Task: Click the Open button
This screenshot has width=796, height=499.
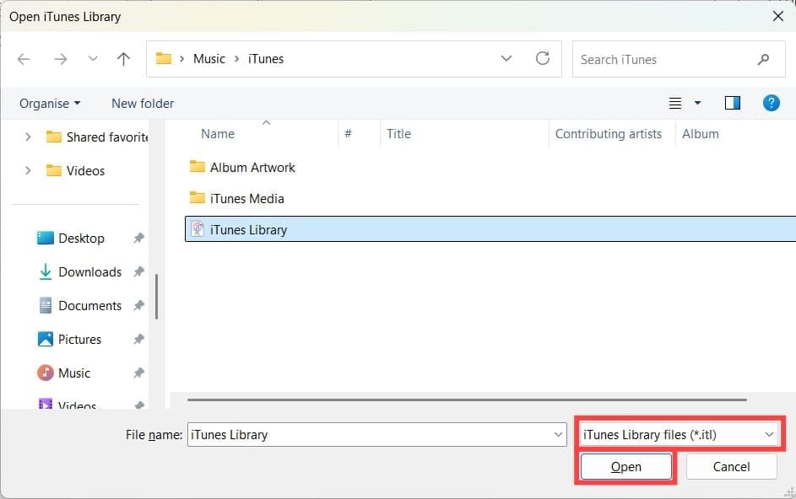Action: [626, 466]
